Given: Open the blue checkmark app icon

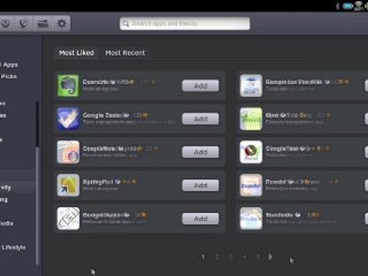Looking at the screenshot, I should click(68, 119).
